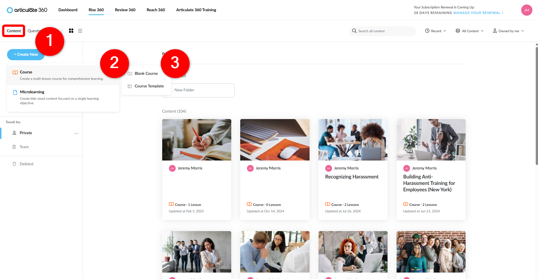Open the Recognizing Harassment course title

[352, 177]
